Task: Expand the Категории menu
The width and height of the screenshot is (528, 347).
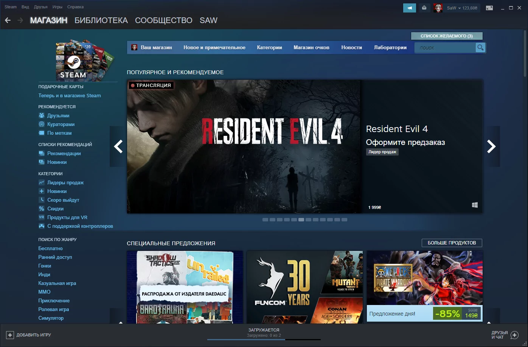Action: pyautogui.click(x=269, y=47)
